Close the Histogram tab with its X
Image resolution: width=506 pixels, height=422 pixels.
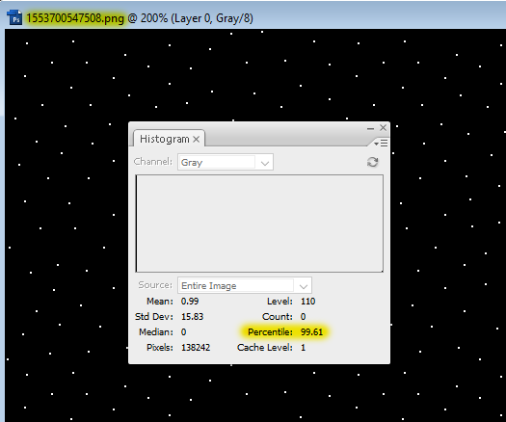point(197,140)
